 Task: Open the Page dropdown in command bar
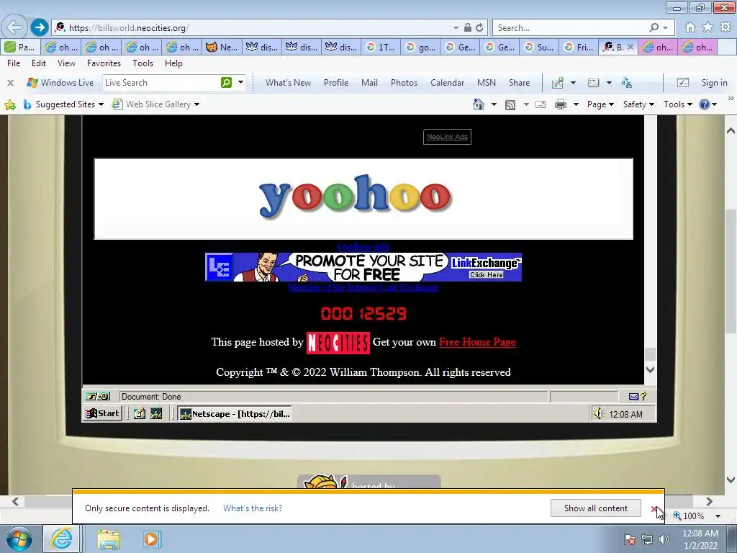600,104
